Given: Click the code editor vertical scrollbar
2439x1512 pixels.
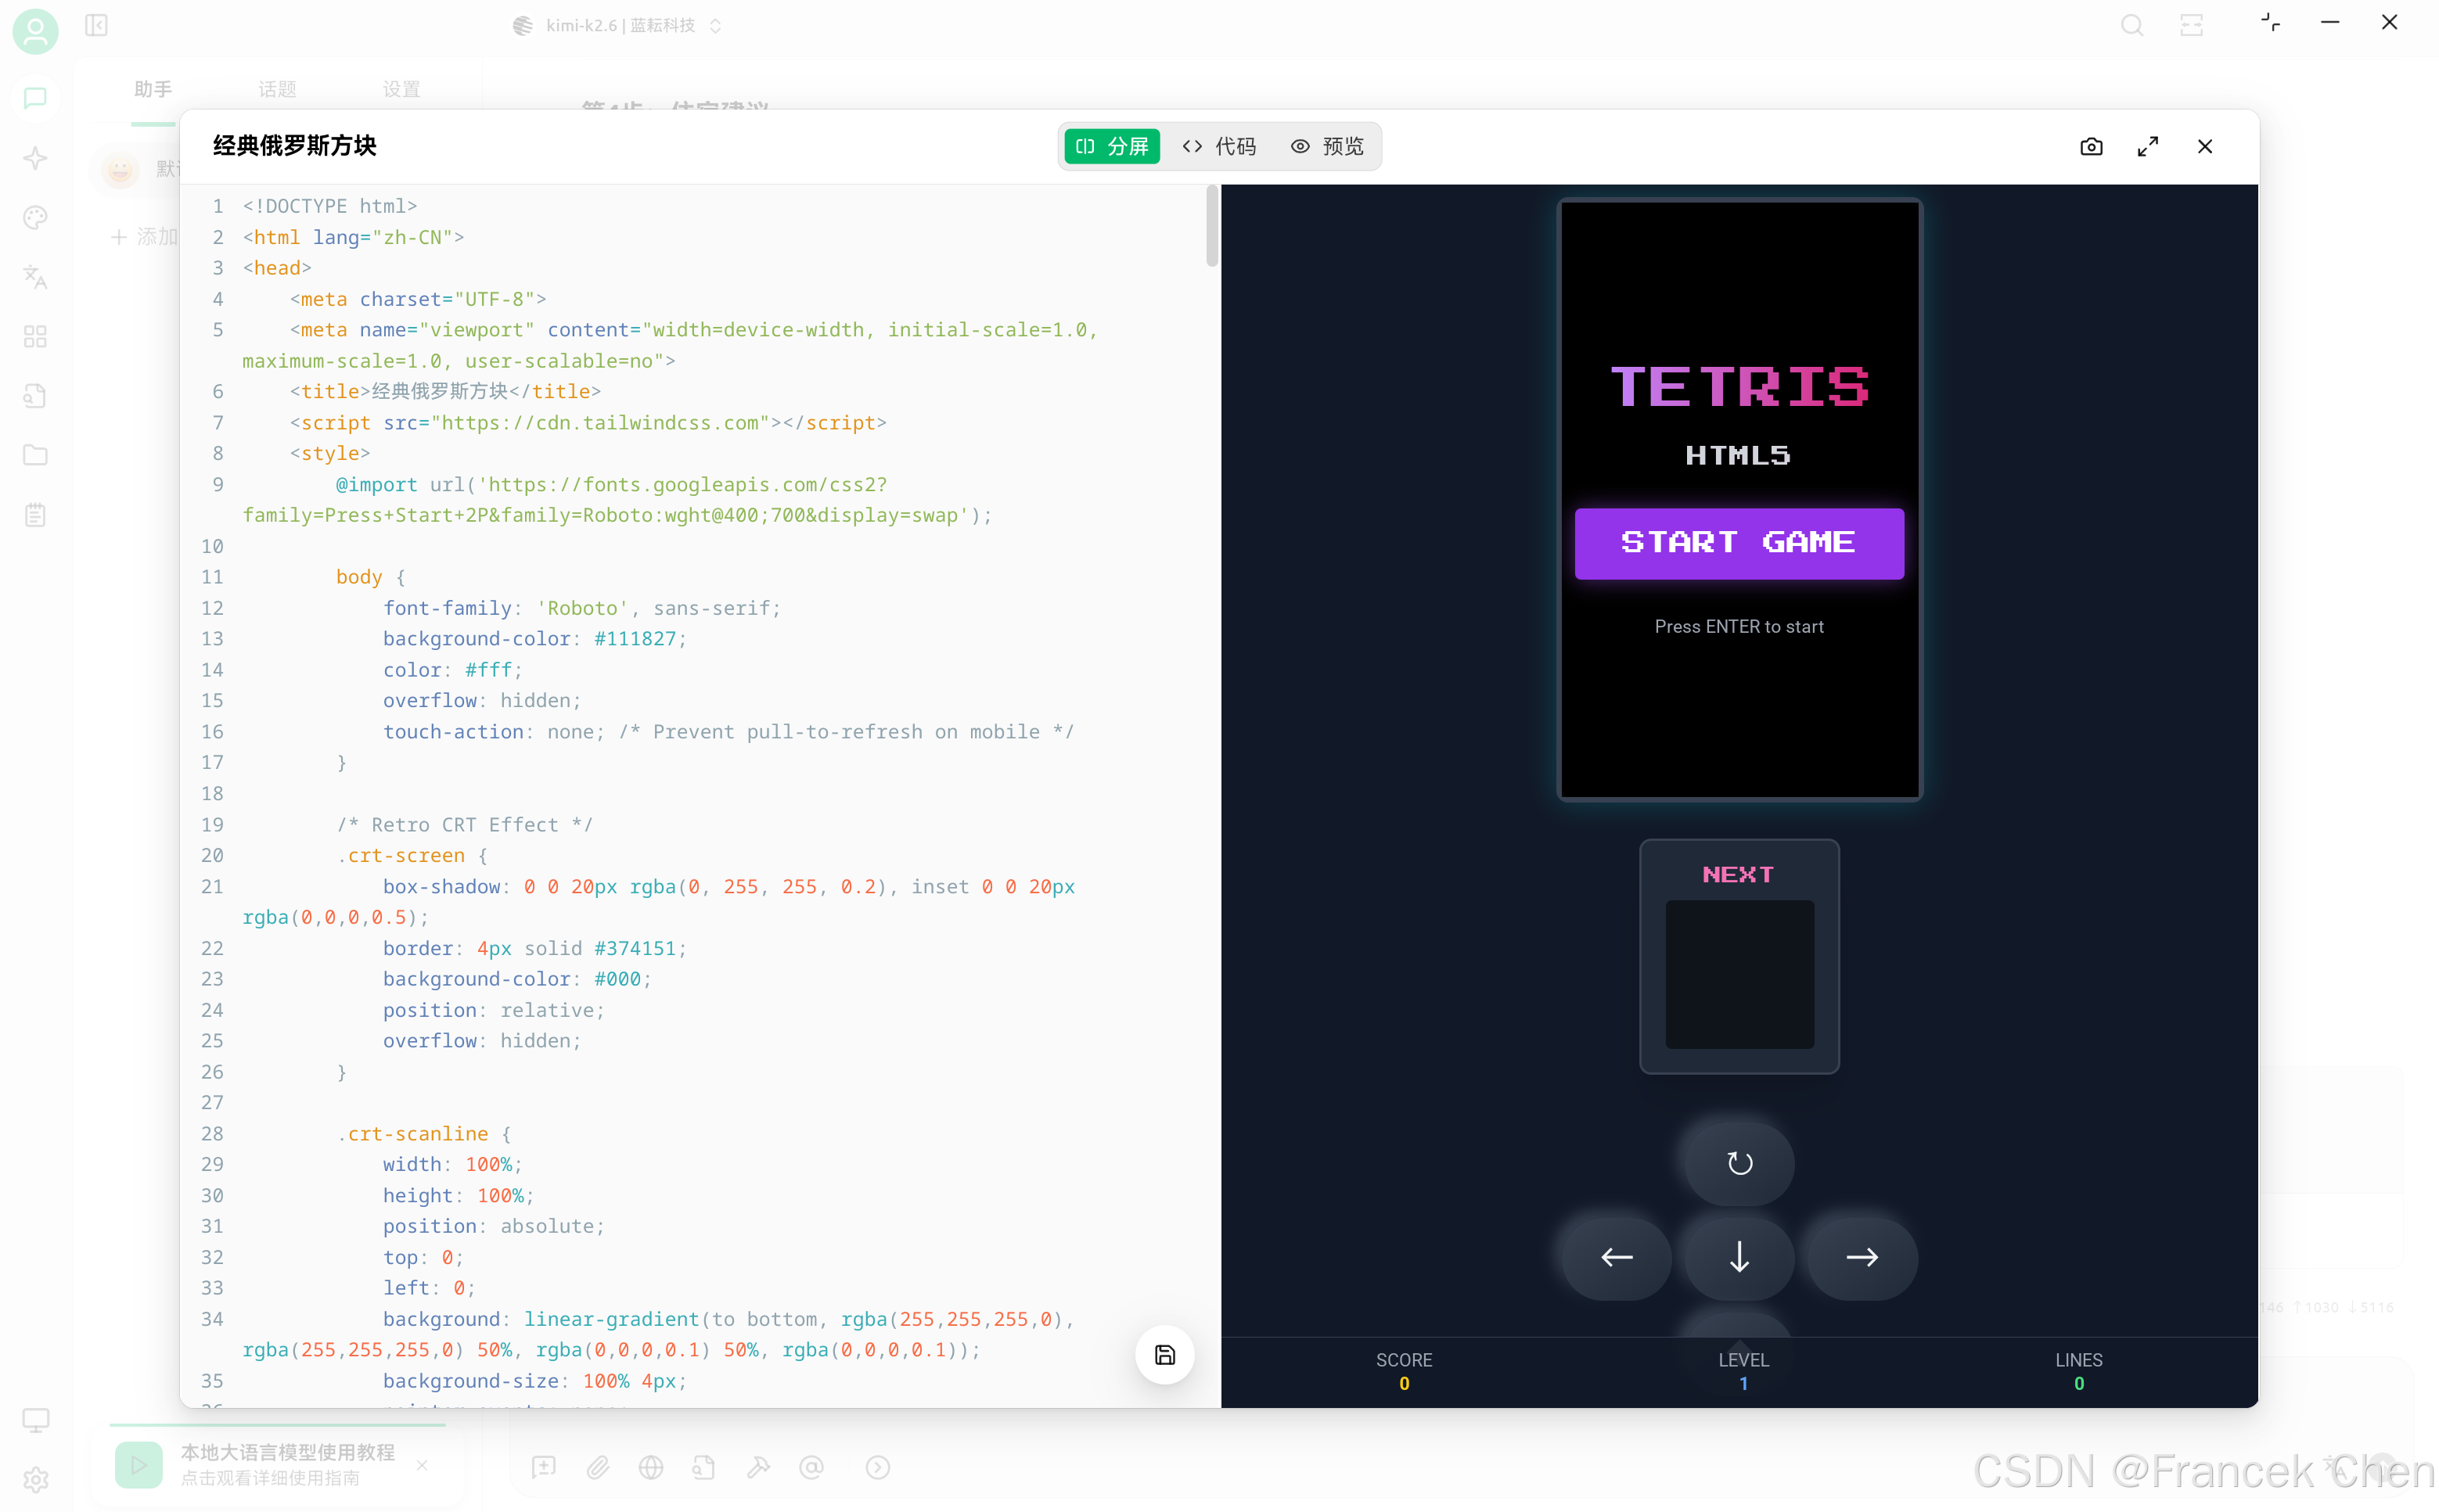Looking at the screenshot, I should 1211,226.
